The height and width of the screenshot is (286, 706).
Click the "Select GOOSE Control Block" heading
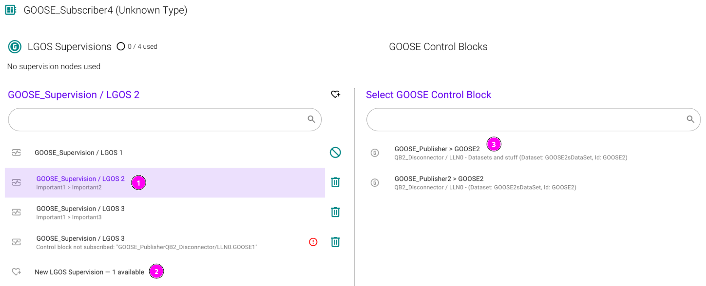coord(429,95)
